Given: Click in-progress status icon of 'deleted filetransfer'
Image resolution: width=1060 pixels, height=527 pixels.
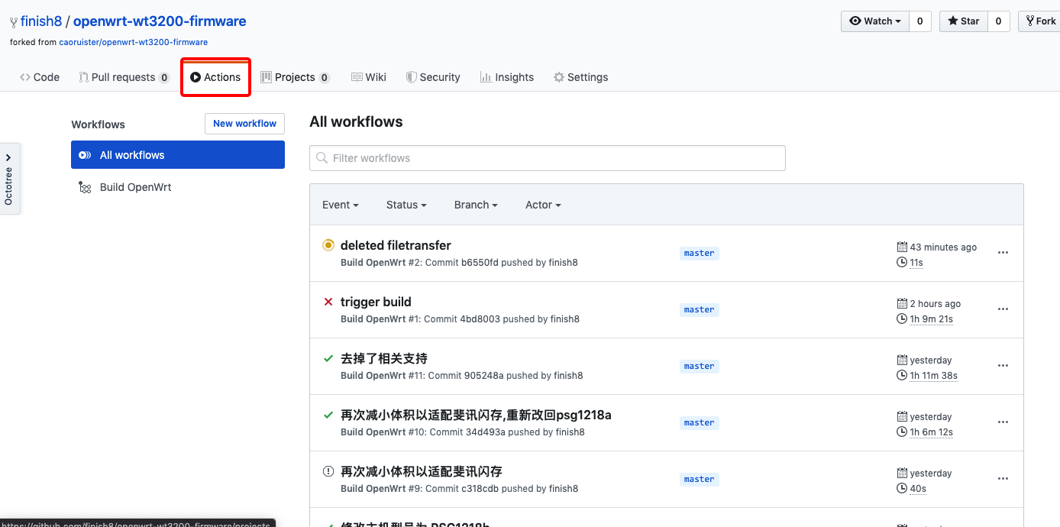Looking at the screenshot, I should 328,245.
